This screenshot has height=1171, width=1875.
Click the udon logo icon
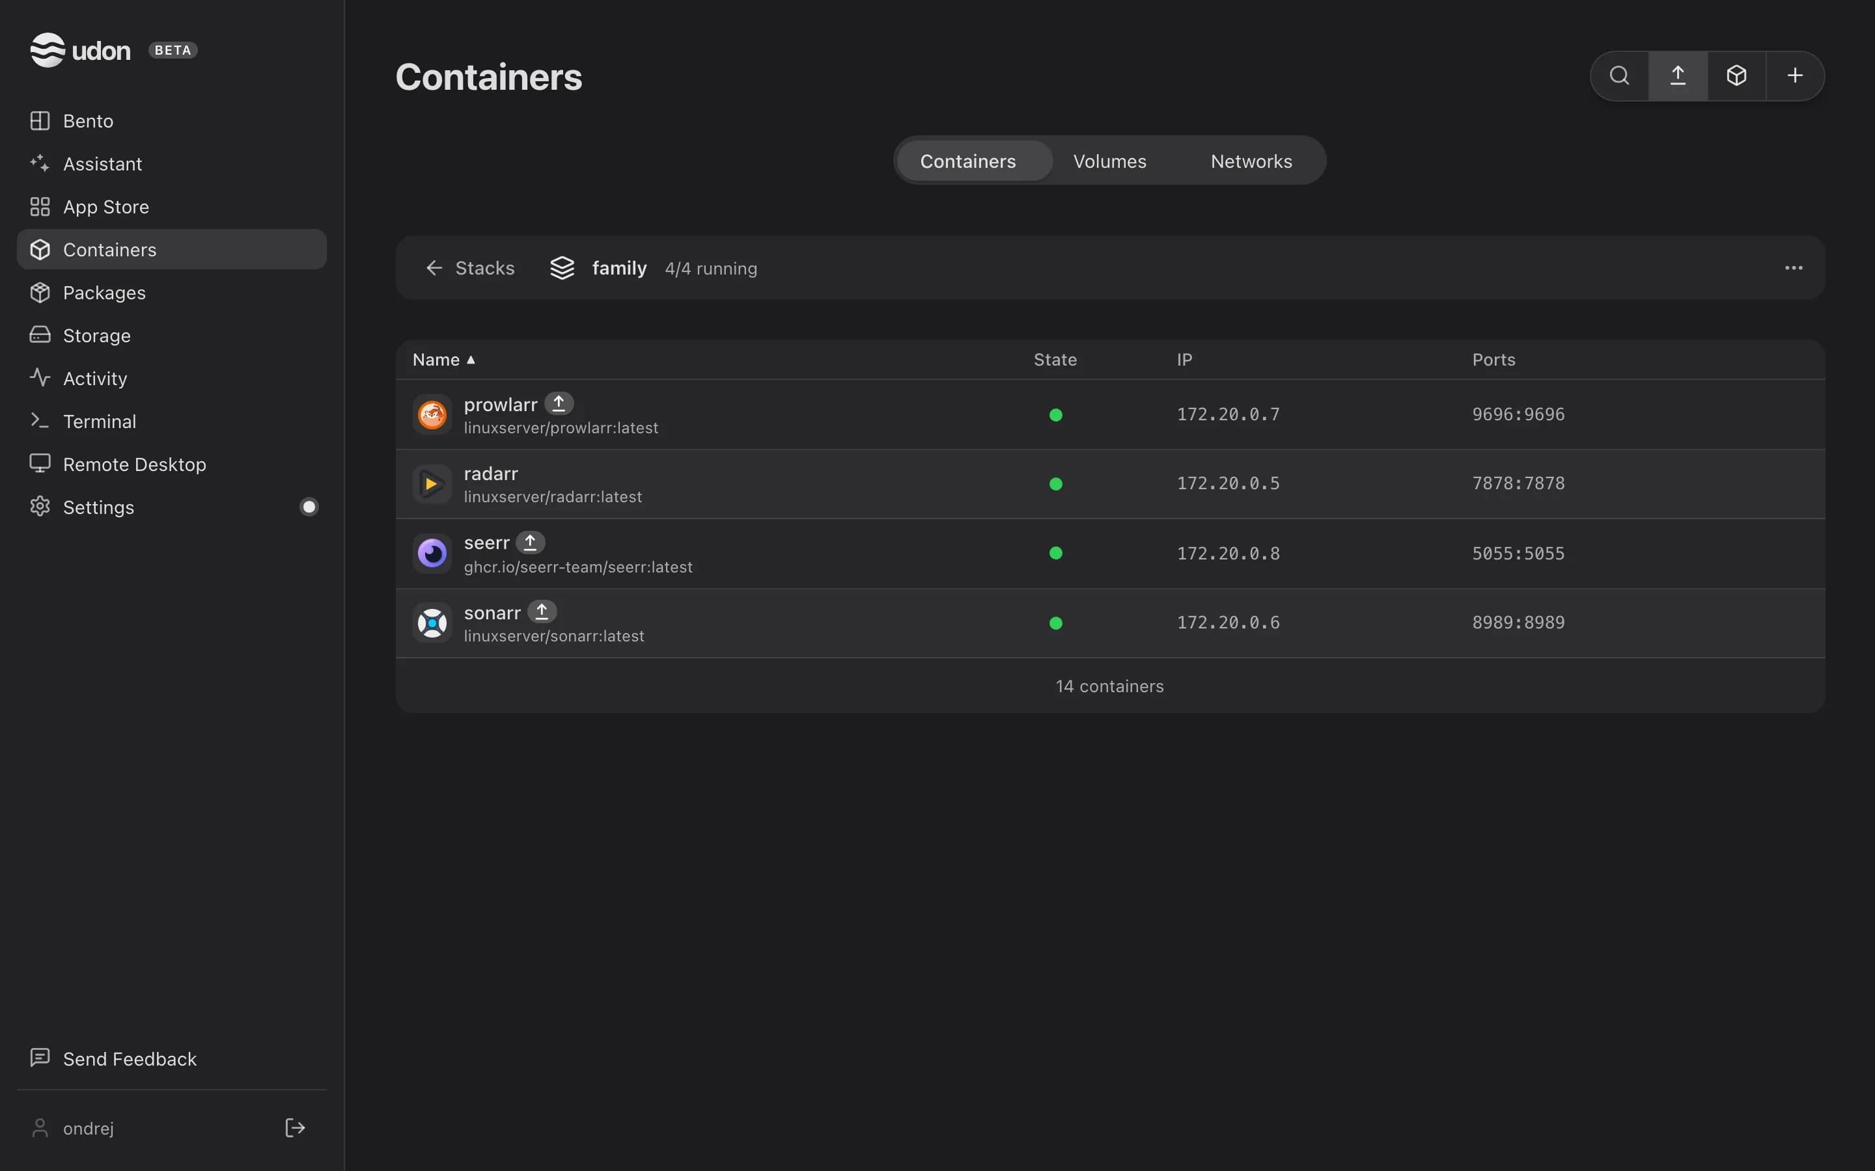[x=48, y=50]
